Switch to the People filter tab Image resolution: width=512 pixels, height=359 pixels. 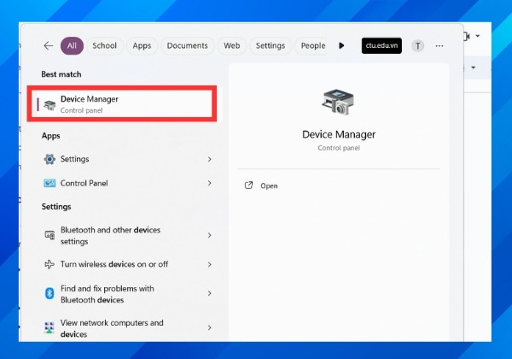[313, 46]
